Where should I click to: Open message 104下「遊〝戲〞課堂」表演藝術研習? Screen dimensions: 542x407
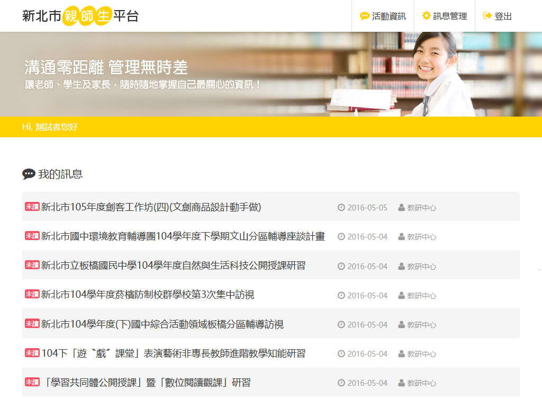pos(173,353)
